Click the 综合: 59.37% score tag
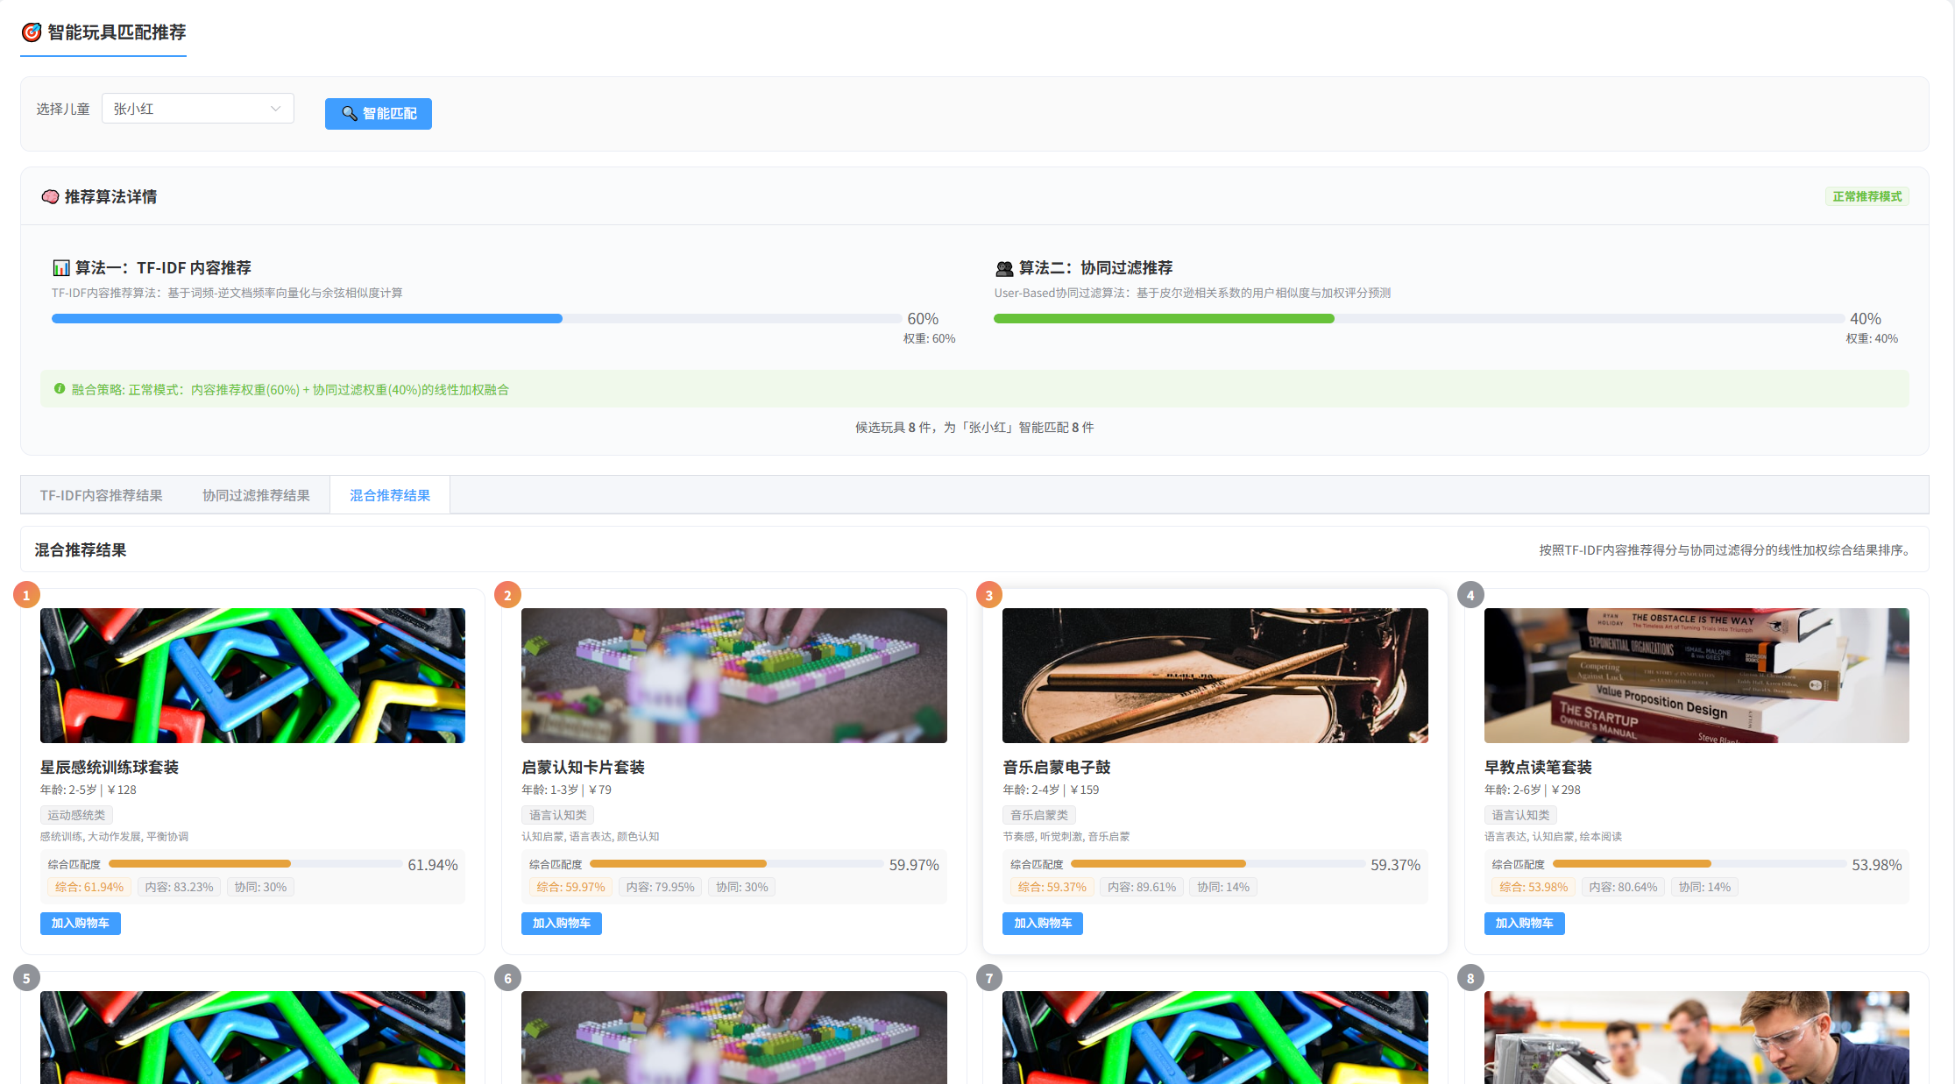 click(x=1052, y=887)
